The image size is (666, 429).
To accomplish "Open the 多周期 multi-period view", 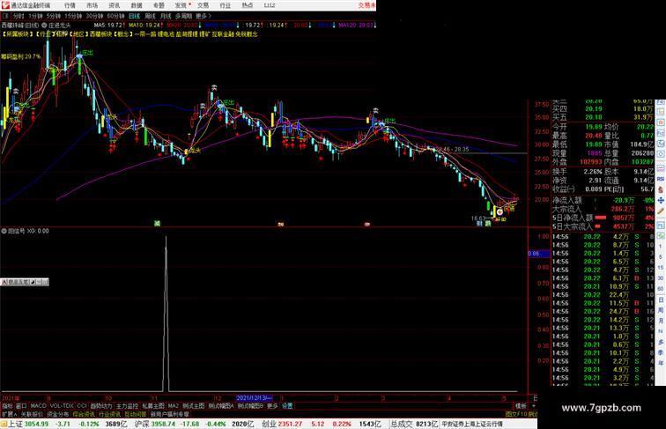I will (183, 16).
